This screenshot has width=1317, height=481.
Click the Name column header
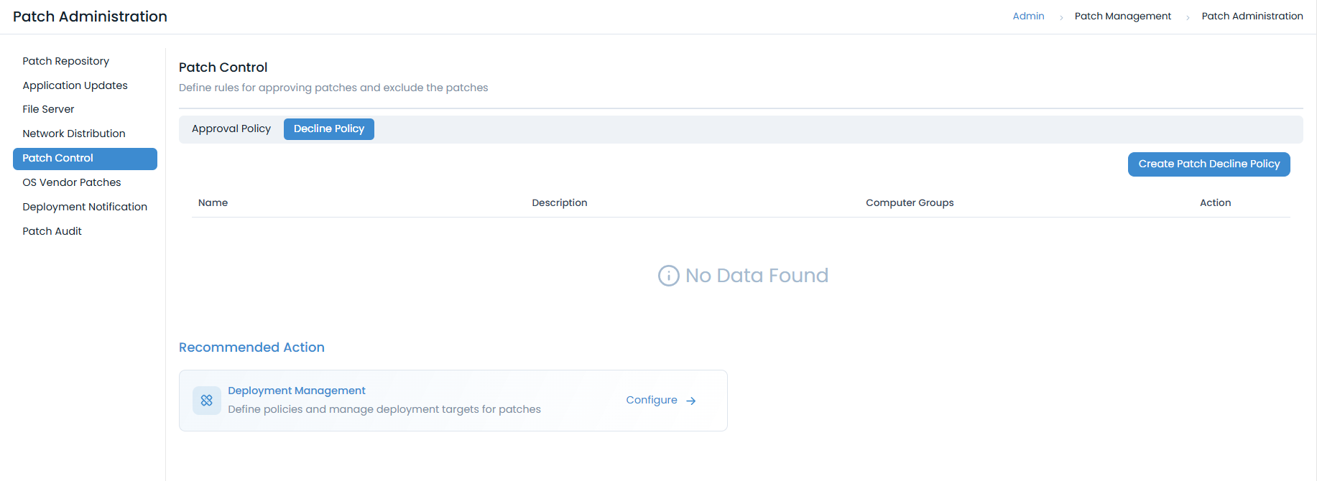point(213,203)
